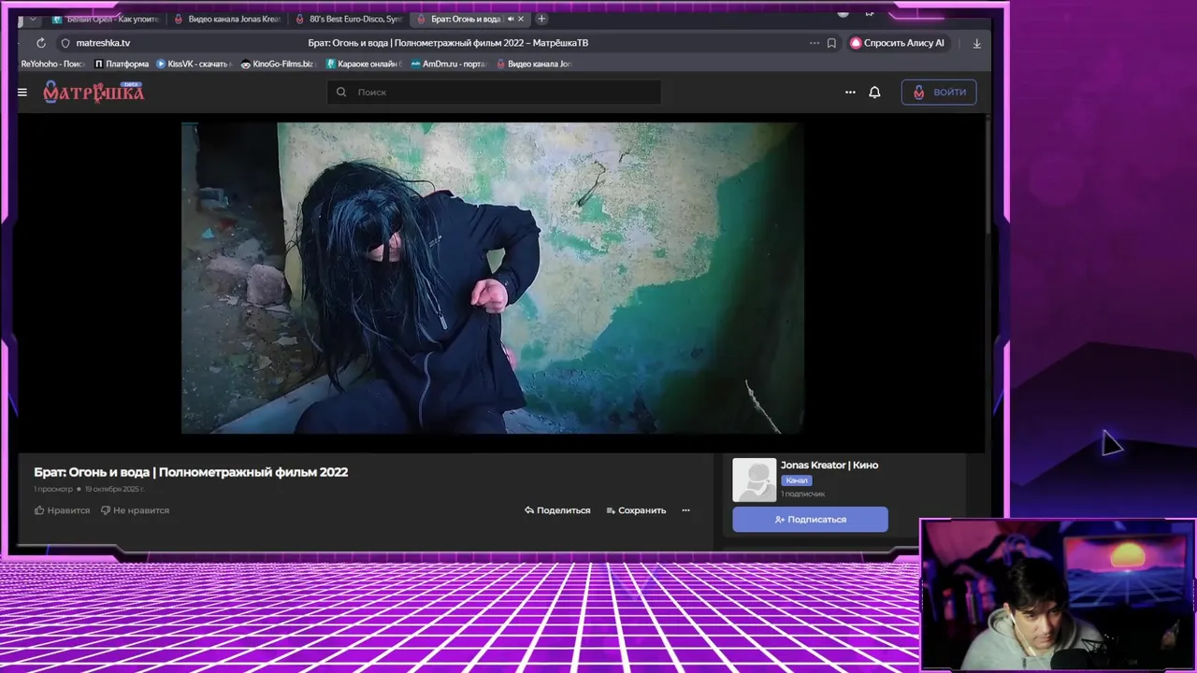
Task: Focus the Поиск search field
Action: click(x=494, y=92)
